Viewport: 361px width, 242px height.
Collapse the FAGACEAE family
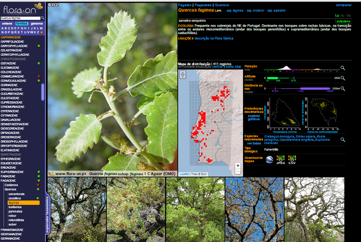pyautogui.click(x=8, y=181)
